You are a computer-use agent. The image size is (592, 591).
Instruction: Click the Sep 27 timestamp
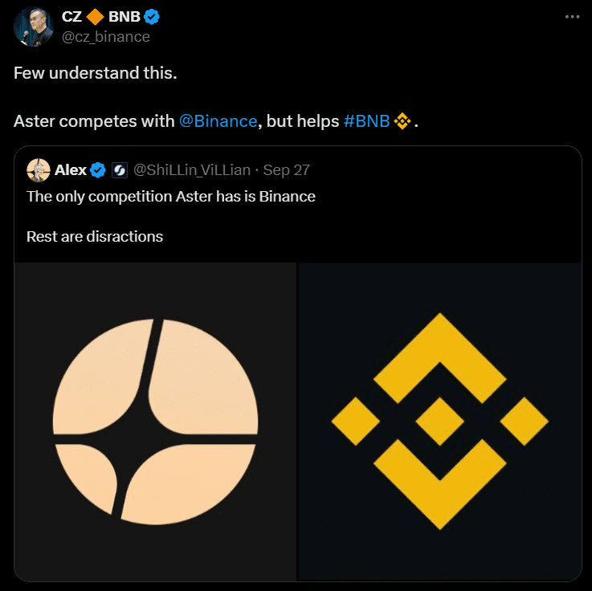[x=287, y=170]
